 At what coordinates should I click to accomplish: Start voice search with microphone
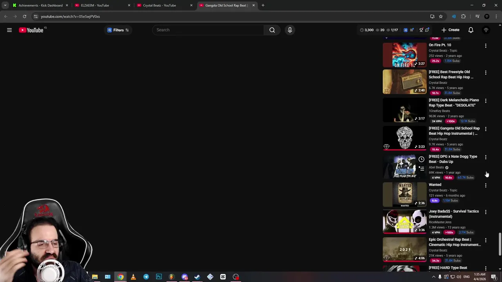pos(290,30)
